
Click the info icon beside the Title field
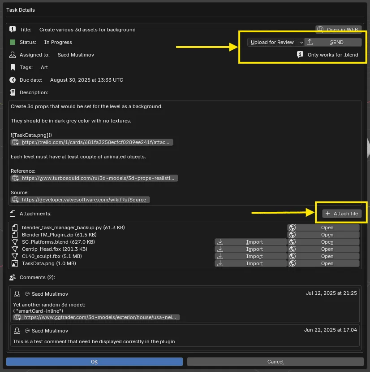(12, 30)
